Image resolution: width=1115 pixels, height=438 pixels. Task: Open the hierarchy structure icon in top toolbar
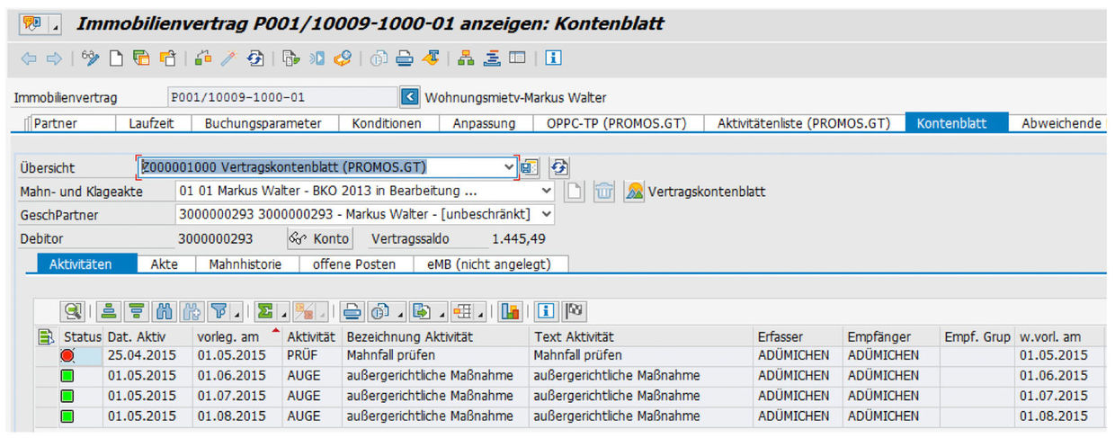pos(466,58)
